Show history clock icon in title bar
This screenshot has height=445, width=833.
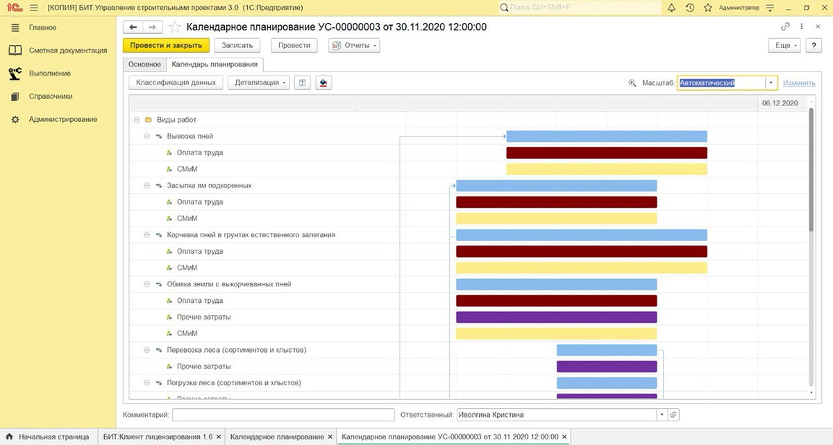[689, 8]
